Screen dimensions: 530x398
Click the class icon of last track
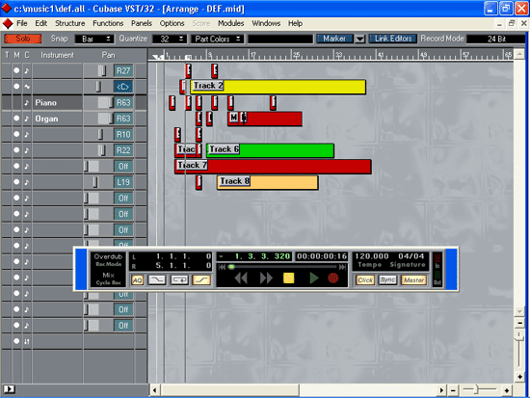coord(27,341)
